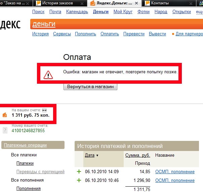Open 'Пополнить' in the money menu
Screen dimensions: 203x192
tap(85, 34)
